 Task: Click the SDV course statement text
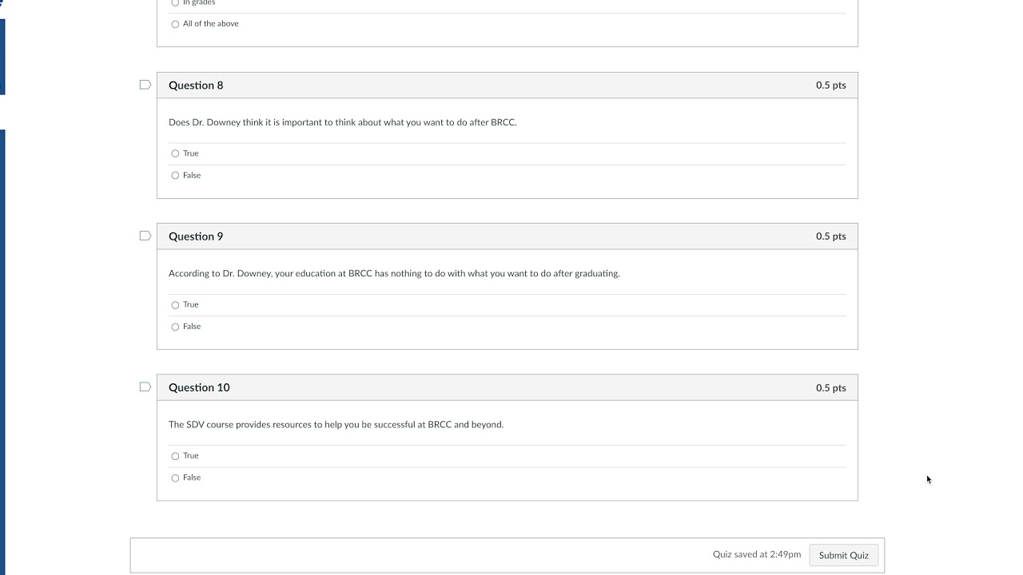pyautogui.click(x=336, y=425)
